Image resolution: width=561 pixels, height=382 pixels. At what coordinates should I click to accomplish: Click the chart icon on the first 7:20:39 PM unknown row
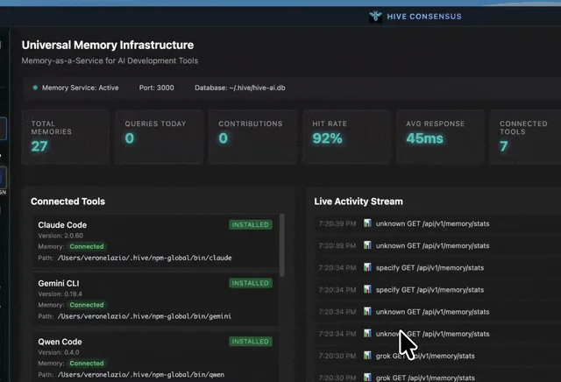pyautogui.click(x=367, y=223)
